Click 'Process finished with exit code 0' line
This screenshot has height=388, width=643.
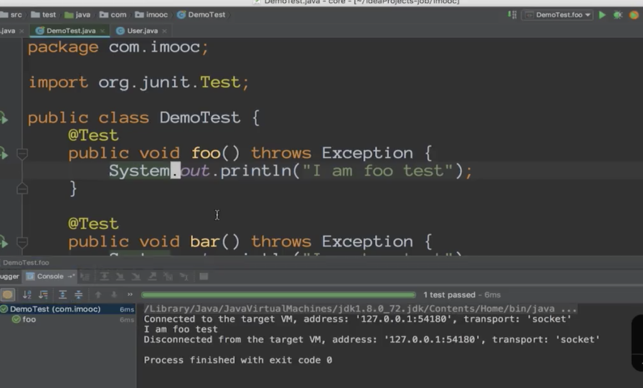coord(238,360)
